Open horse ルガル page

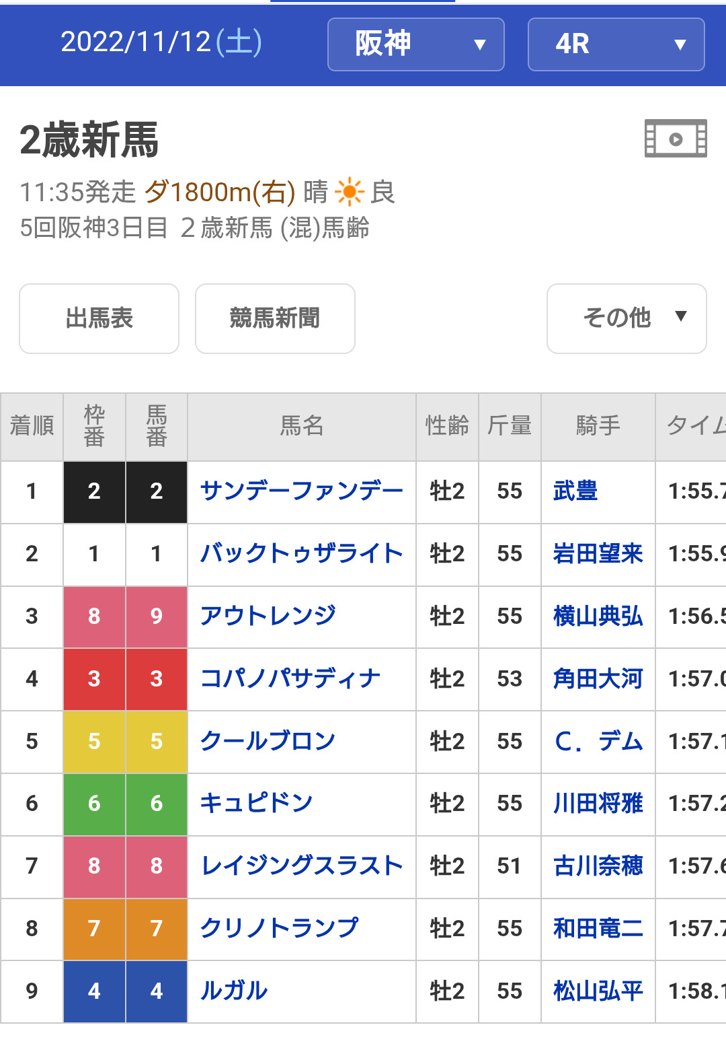(234, 991)
